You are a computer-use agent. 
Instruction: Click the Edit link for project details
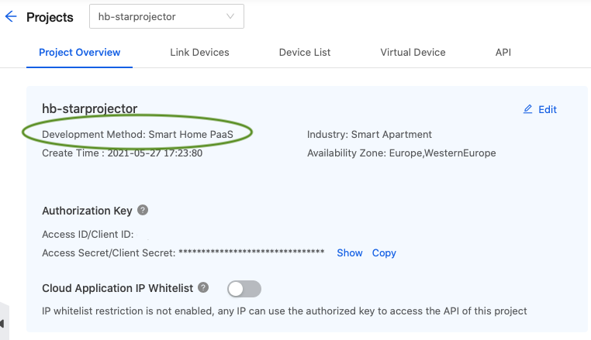pos(548,109)
